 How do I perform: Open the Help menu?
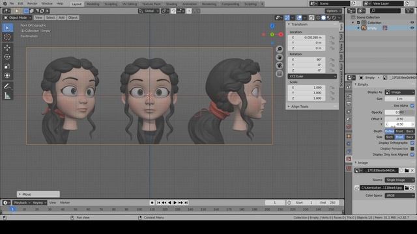click(x=60, y=3)
